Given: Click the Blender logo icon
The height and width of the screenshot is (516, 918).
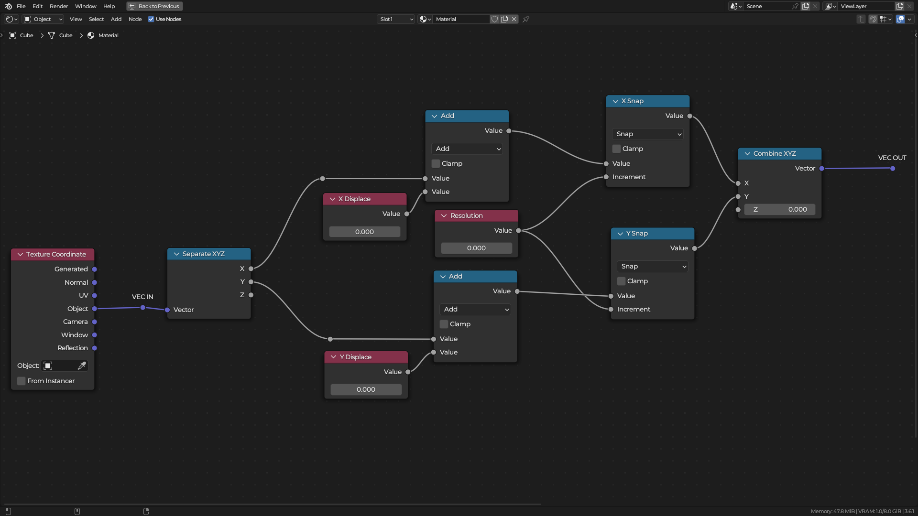Looking at the screenshot, I should [x=8, y=6].
